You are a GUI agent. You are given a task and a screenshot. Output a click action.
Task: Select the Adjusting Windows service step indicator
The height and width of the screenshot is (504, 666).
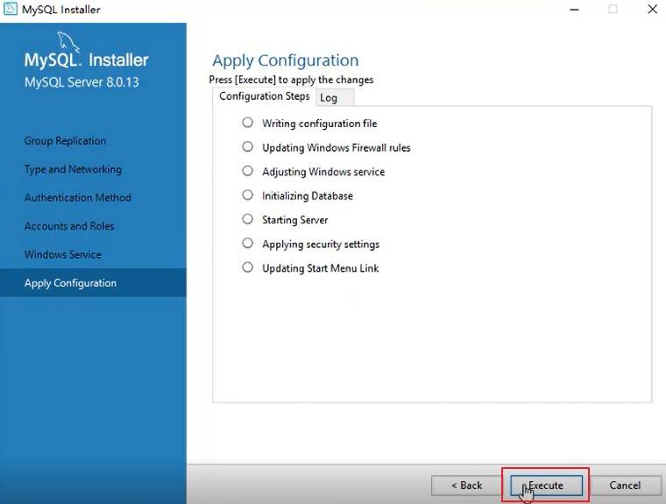coord(248,171)
